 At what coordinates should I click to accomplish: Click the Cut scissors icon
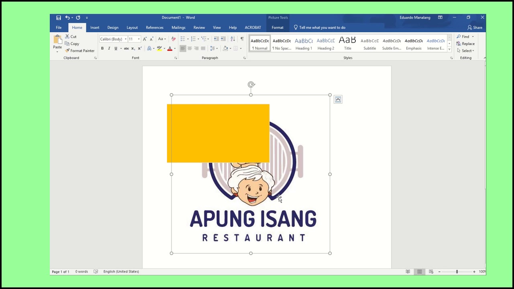point(67,37)
